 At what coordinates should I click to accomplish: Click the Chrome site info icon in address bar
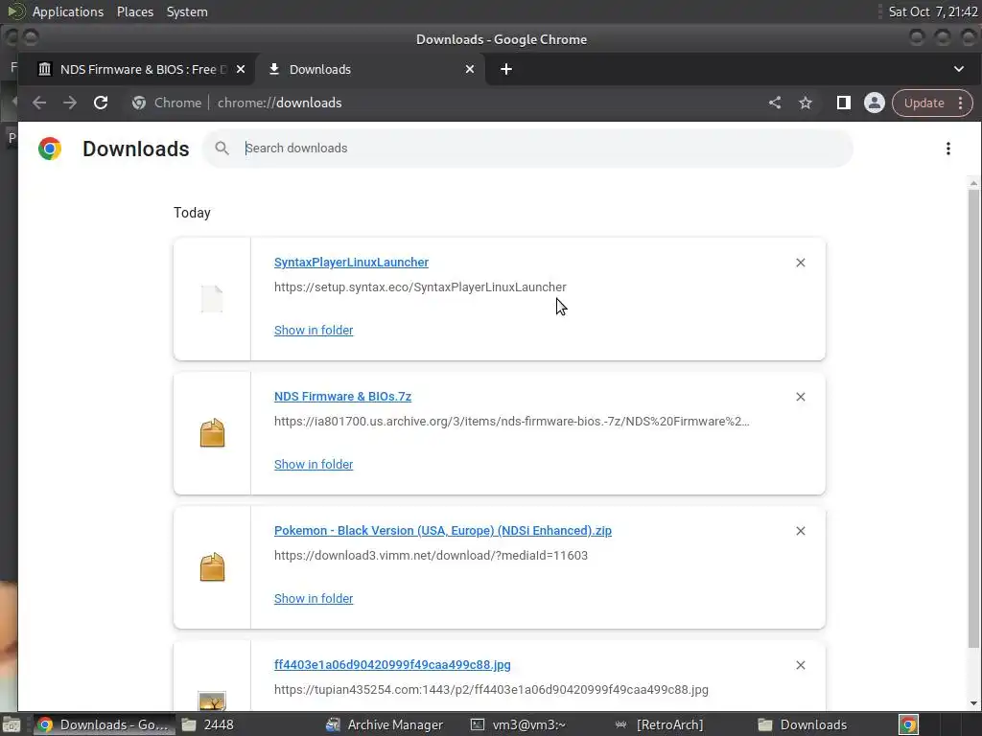(139, 103)
